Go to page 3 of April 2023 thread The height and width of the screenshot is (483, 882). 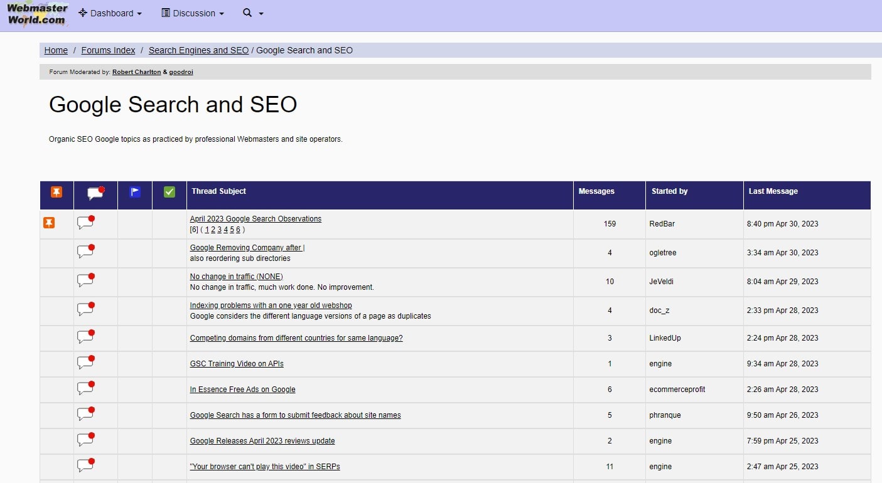219,230
